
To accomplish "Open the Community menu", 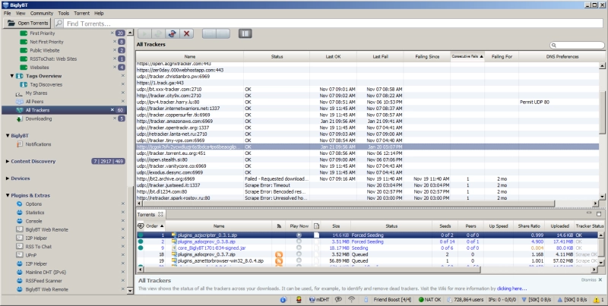I will click(x=42, y=13).
